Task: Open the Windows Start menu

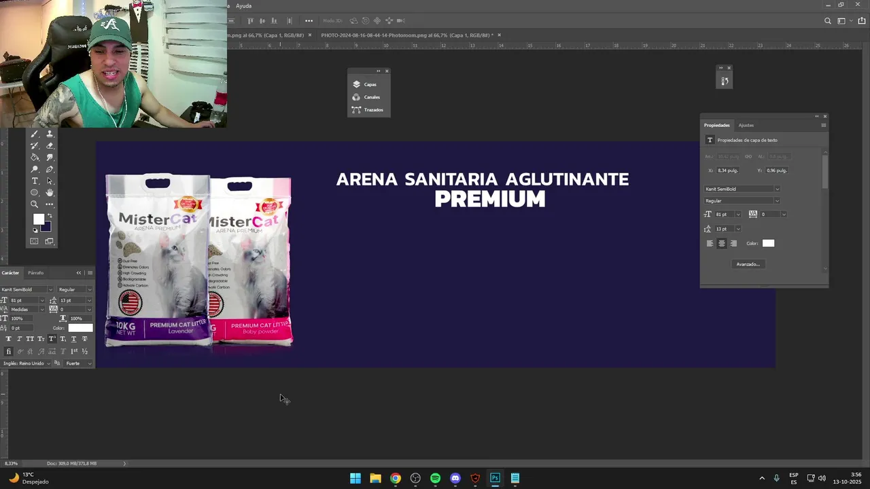Action: click(355, 478)
